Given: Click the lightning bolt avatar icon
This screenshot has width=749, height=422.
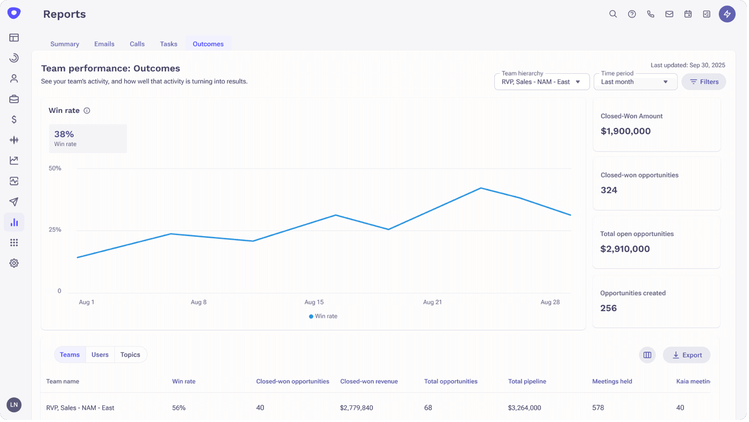Looking at the screenshot, I should [727, 14].
